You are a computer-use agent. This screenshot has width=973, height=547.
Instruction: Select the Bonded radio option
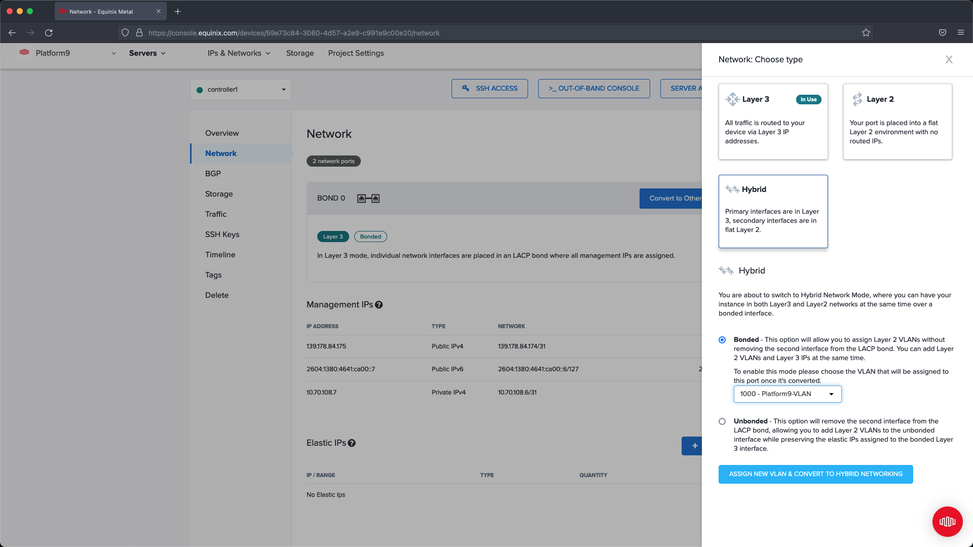point(722,340)
